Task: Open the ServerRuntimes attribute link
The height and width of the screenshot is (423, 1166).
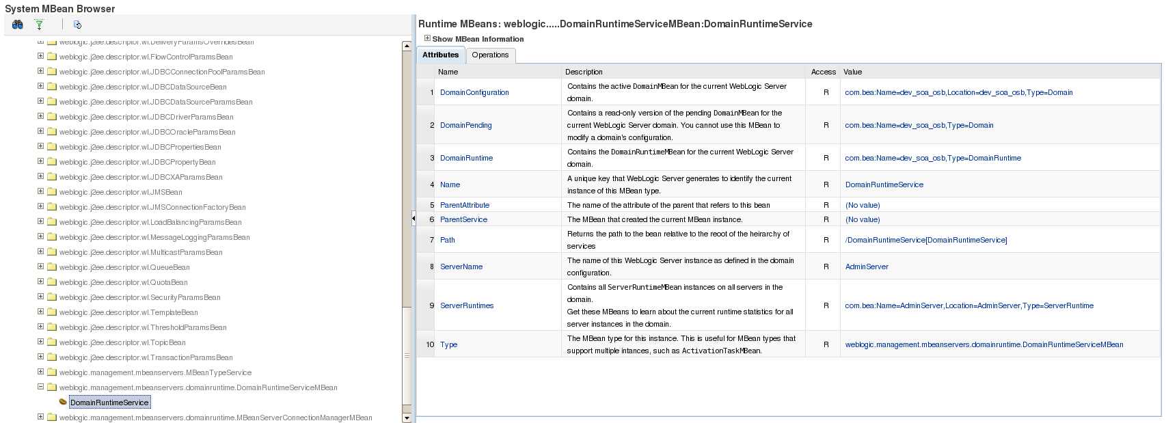Action: (467, 306)
